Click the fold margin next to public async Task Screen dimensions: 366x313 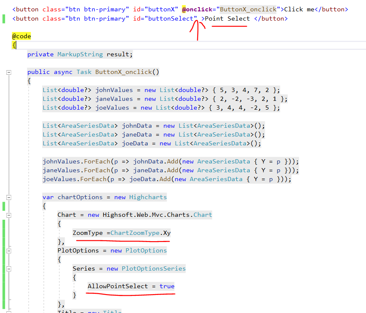click(x=8, y=72)
